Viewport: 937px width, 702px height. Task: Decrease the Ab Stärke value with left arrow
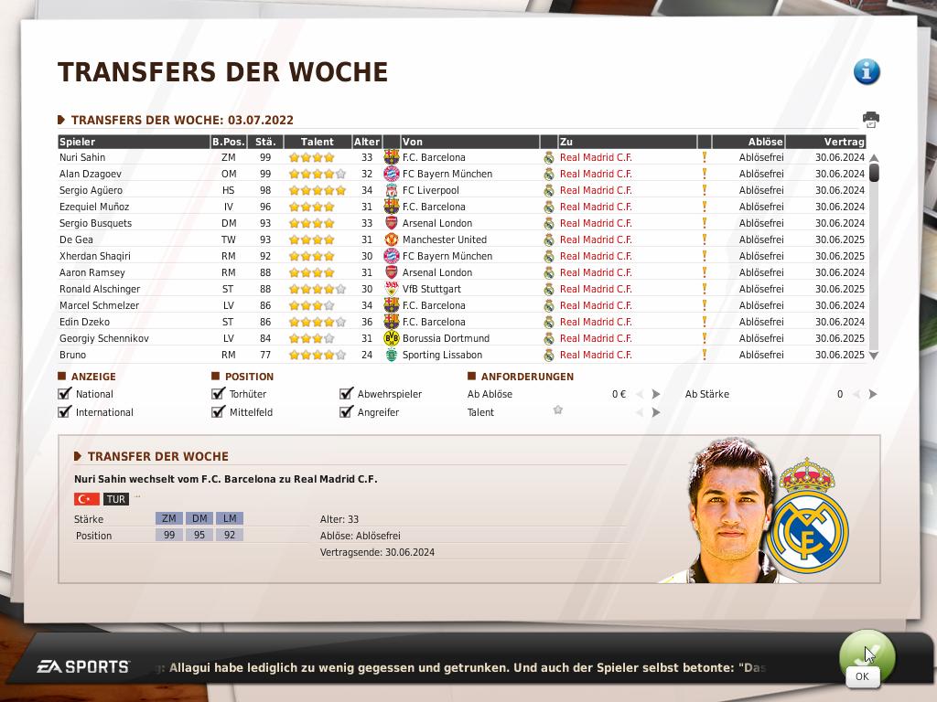[857, 394]
